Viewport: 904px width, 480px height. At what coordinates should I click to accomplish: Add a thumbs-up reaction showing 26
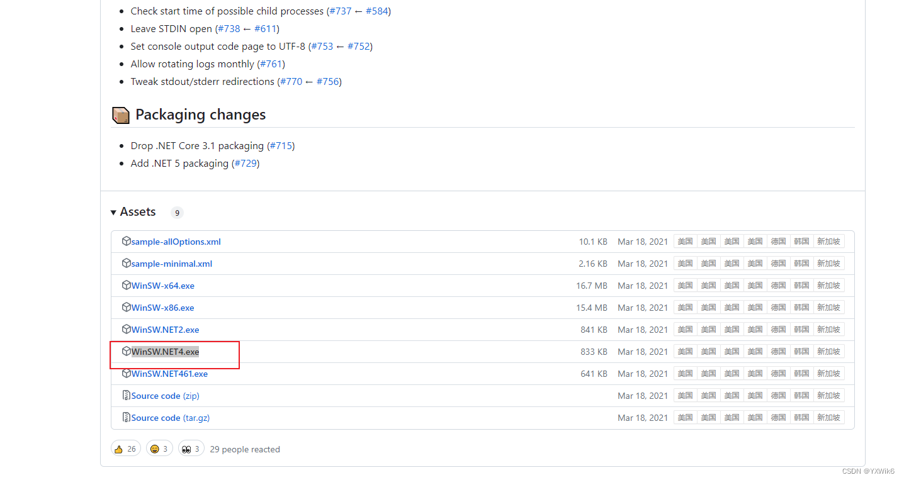click(126, 449)
